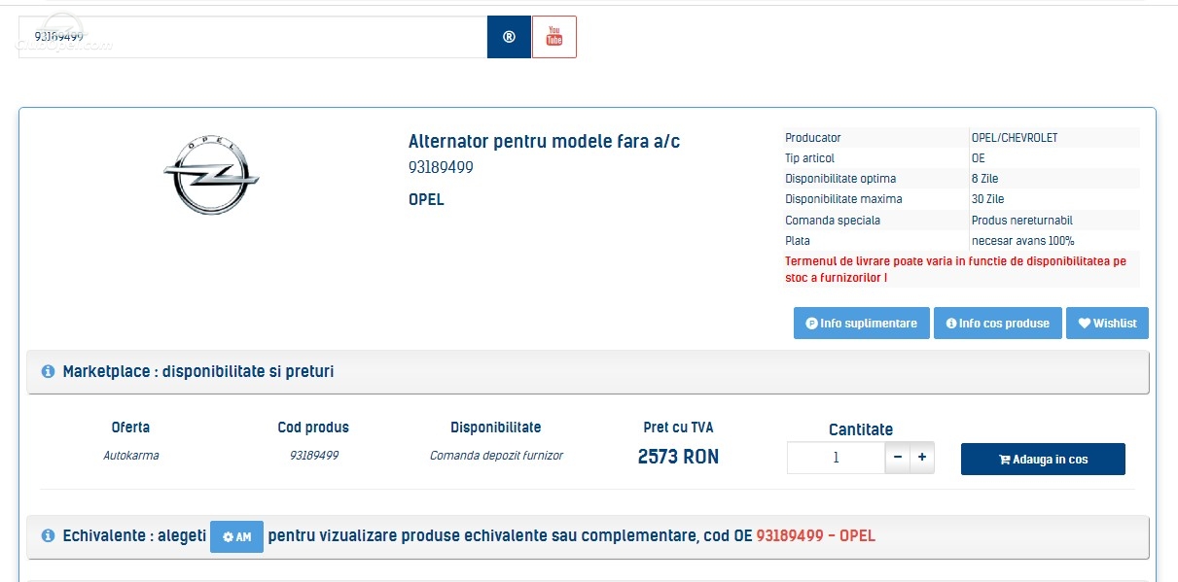Screen dimensions: 1178x582
Task: Click the AM gear button
Action: pos(236,537)
